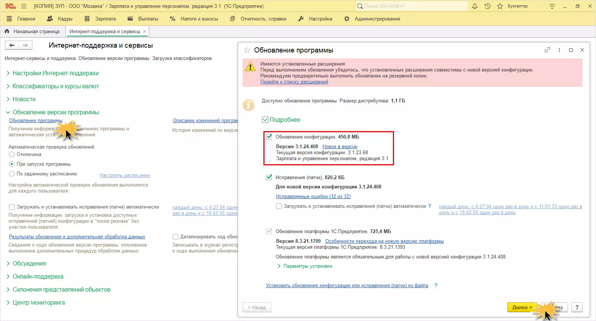Click Установить обновление из файла link
This screenshot has width=596, height=321.
pos(347,286)
